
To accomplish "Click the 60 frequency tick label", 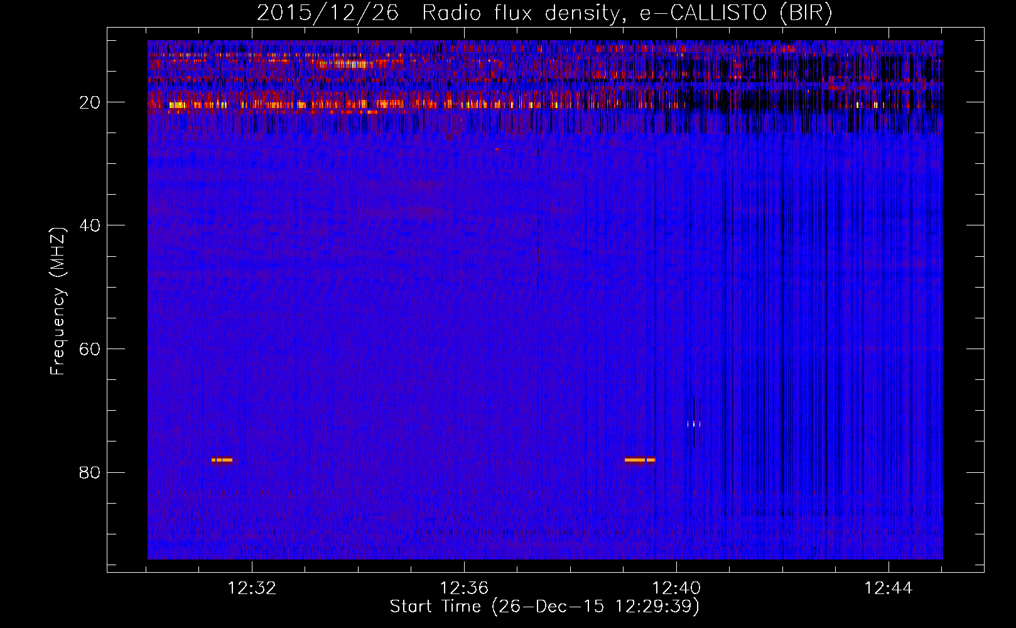I will pos(90,349).
